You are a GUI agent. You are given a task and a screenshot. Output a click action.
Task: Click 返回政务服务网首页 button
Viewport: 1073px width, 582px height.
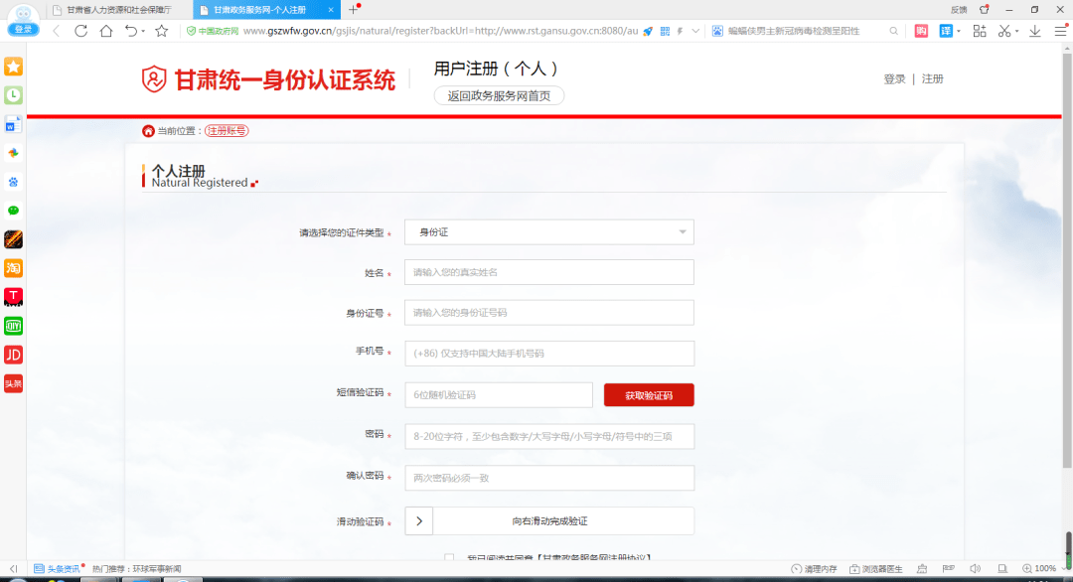[x=499, y=96]
